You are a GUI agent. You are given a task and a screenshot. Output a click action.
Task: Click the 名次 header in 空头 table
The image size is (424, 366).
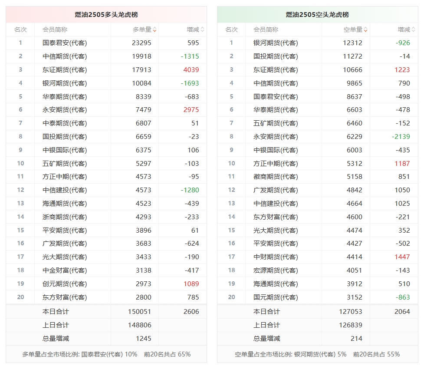pos(231,30)
